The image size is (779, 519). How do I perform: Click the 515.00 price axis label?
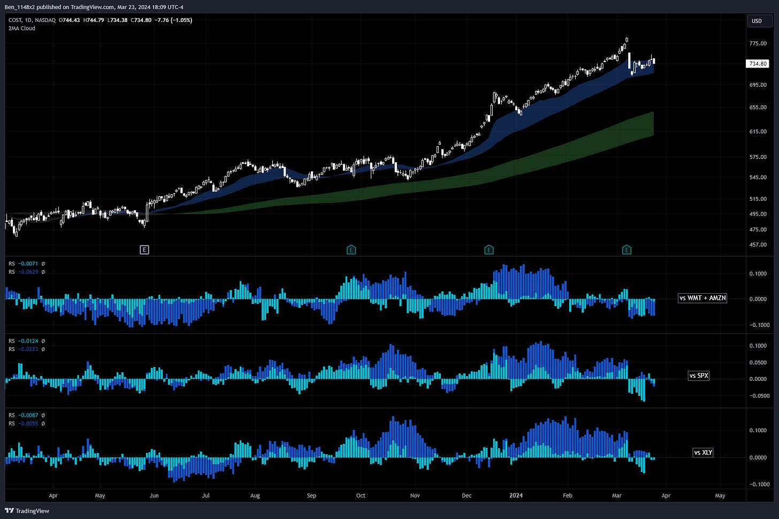[758, 199]
